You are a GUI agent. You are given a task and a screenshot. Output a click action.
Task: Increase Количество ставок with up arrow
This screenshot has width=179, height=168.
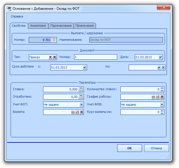162,88
